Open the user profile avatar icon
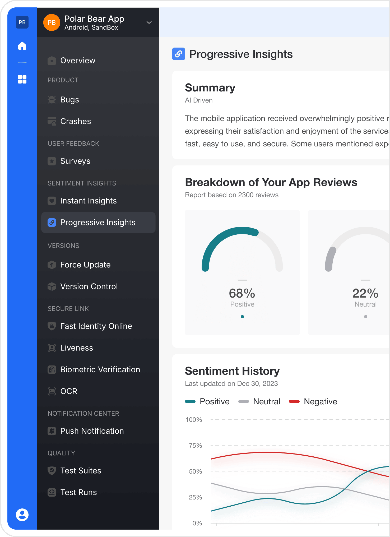390x537 pixels. pos(22,515)
